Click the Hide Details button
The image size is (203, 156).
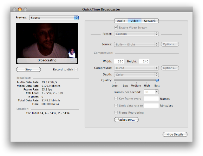[x=175, y=135]
